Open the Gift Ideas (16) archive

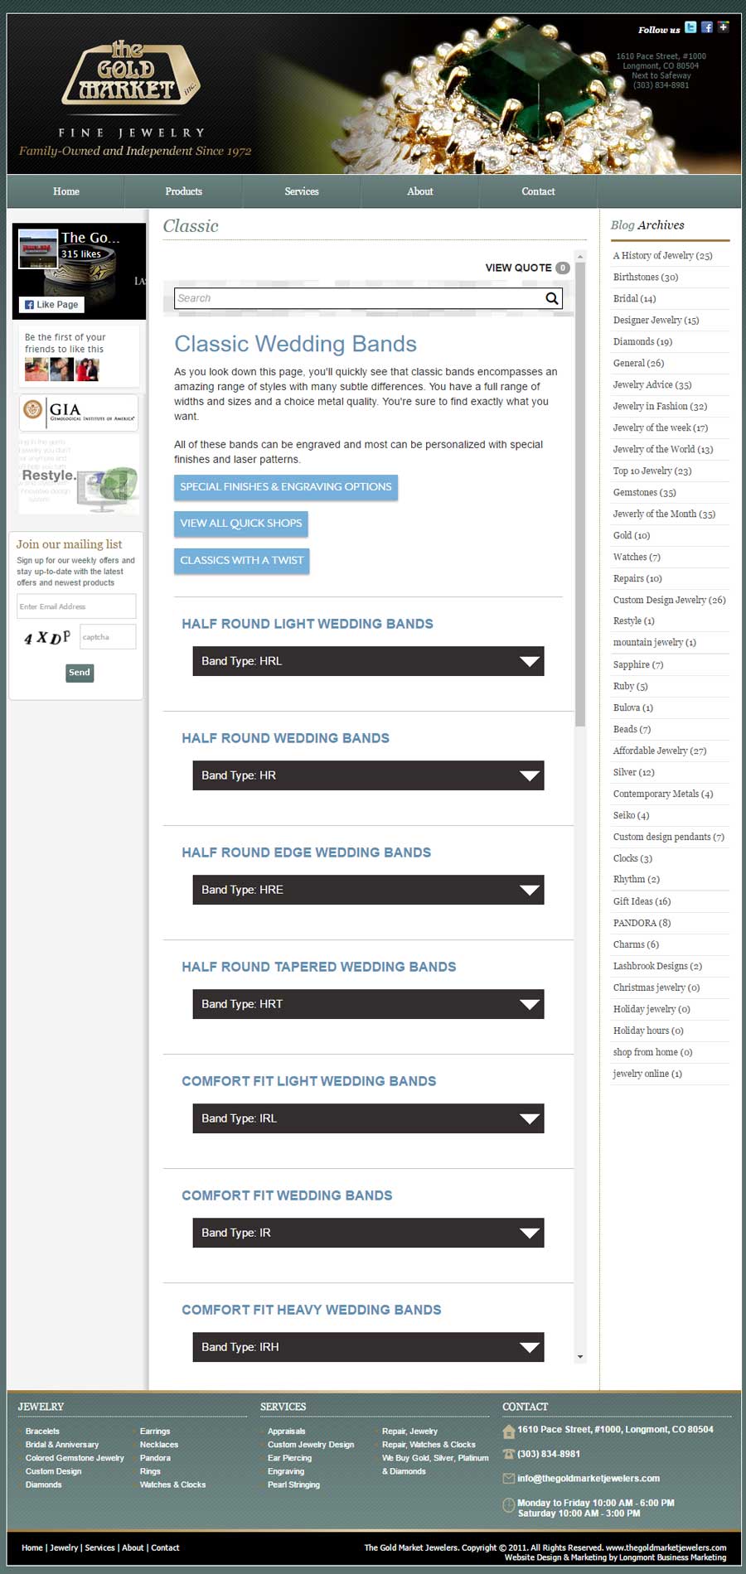pyautogui.click(x=642, y=901)
